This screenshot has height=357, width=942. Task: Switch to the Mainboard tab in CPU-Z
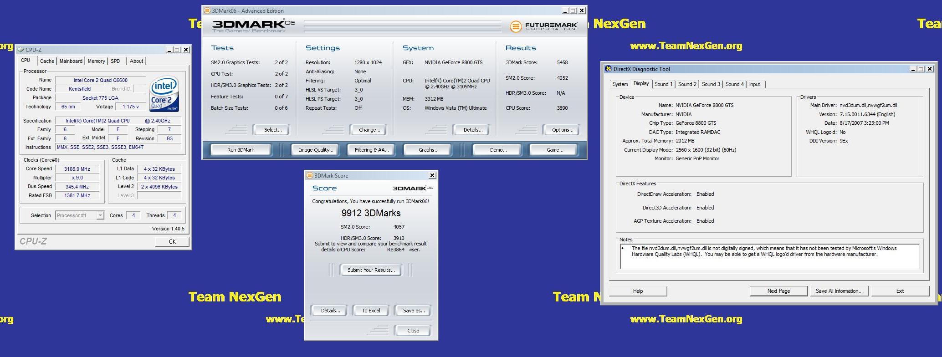71,61
